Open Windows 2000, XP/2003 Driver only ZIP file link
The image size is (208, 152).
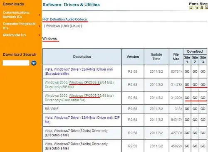pos(79,85)
